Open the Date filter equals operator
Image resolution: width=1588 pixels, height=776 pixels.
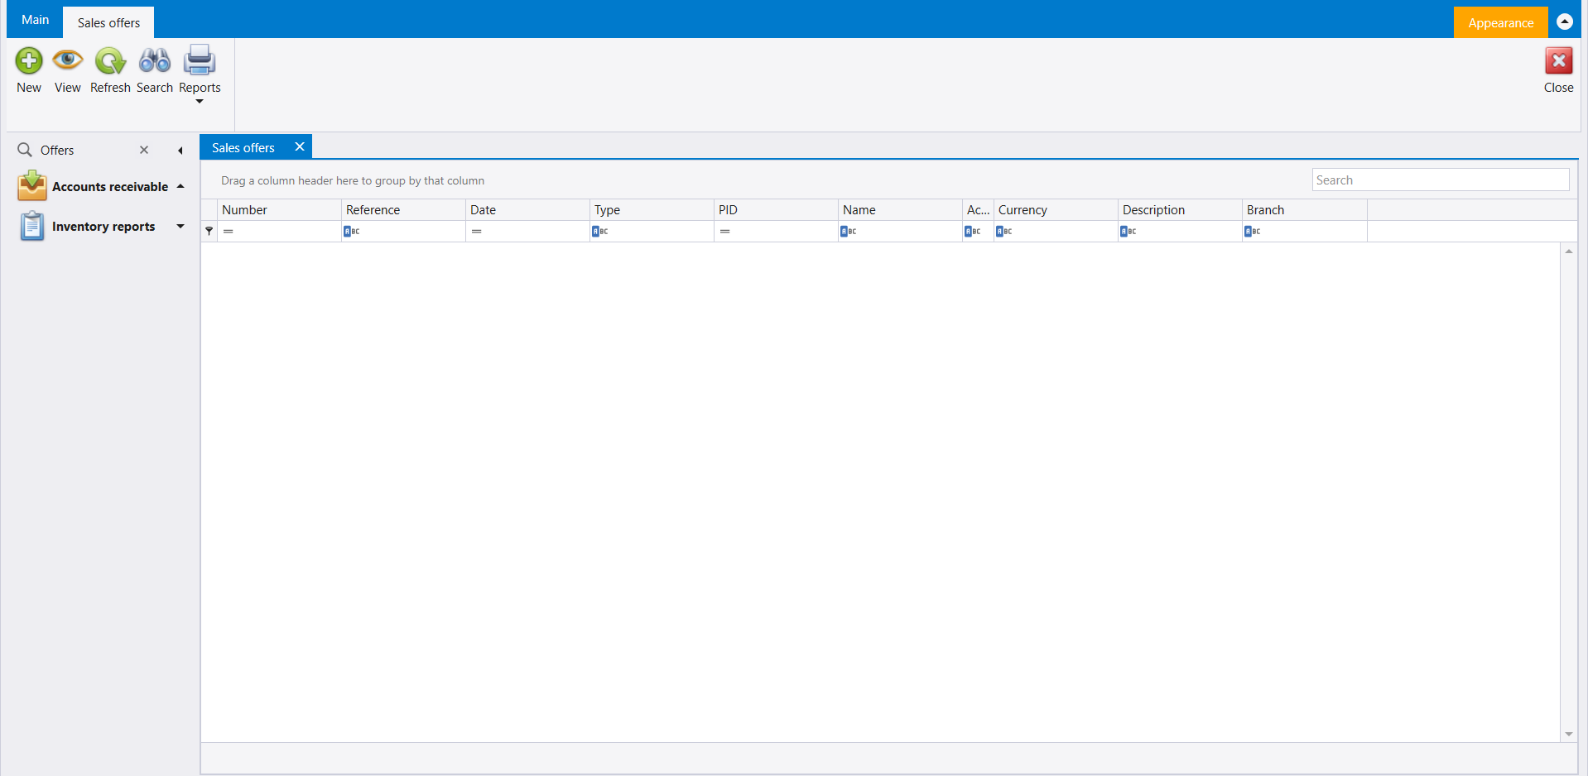click(x=477, y=232)
